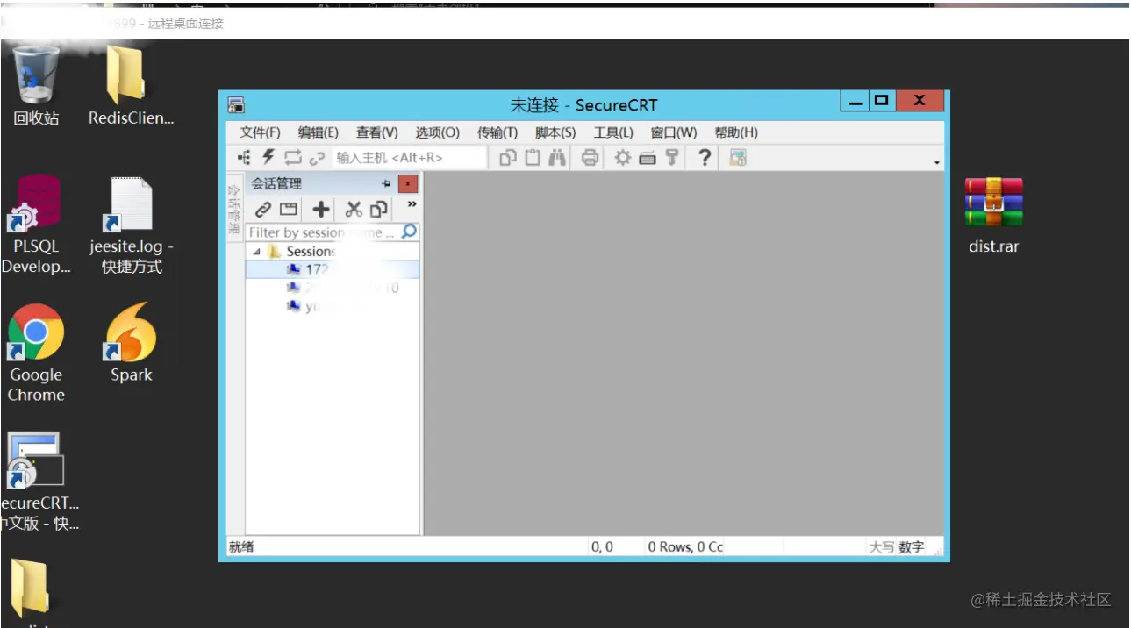Select the 回收站 desktop icon

[x=36, y=85]
